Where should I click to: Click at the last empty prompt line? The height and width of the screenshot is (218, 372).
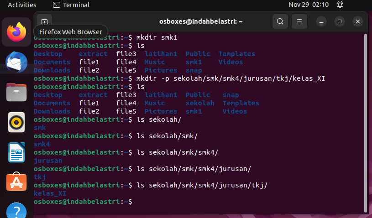click(199, 202)
